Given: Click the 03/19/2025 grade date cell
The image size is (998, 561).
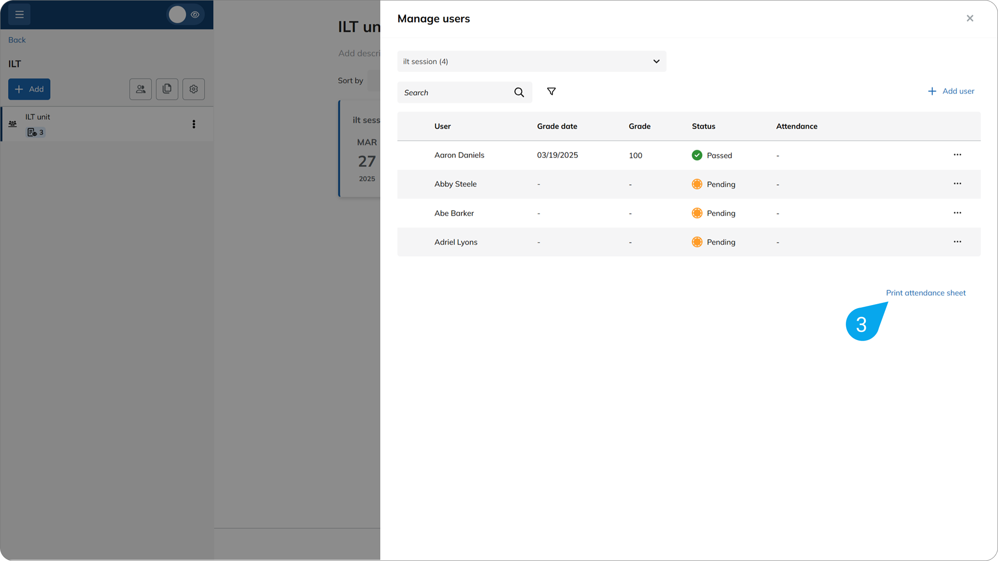Looking at the screenshot, I should click(557, 155).
